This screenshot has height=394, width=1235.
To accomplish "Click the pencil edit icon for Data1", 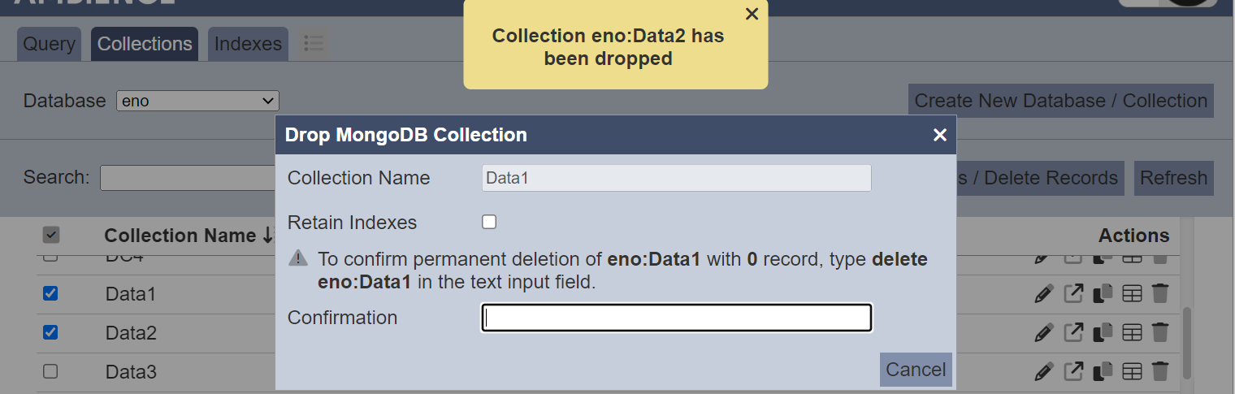I will [x=1044, y=293].
